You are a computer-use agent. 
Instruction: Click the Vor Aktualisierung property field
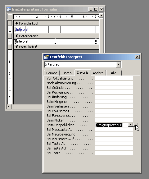114,78
